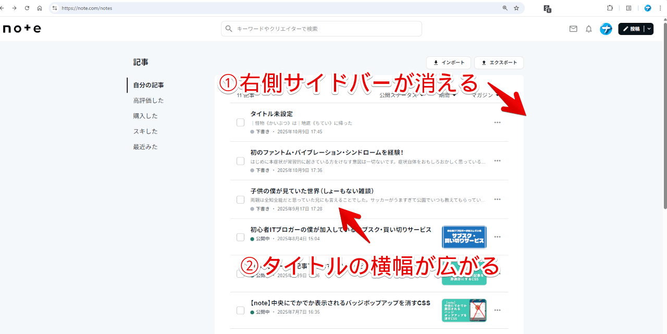Viewport: 667px width, 334px height.
Task: Click the インポート button
Action: (x=448, y=63)
